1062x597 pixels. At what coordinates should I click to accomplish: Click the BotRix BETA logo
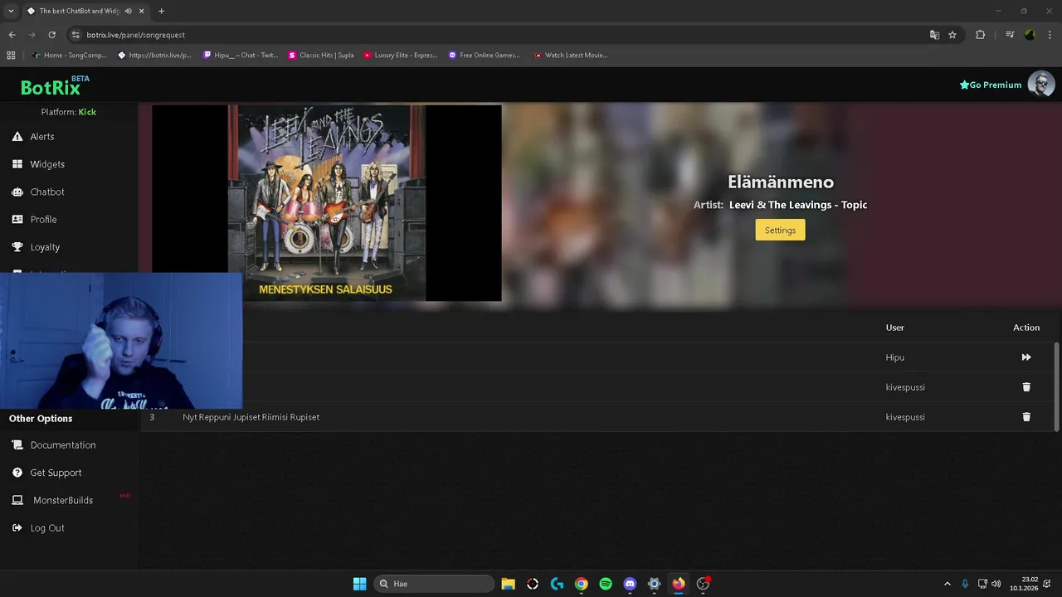(55, 85)
